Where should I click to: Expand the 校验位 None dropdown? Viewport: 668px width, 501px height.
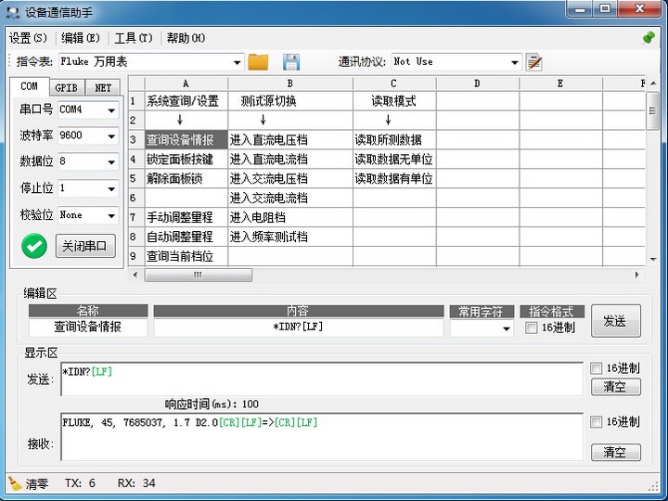pos(111,215)
